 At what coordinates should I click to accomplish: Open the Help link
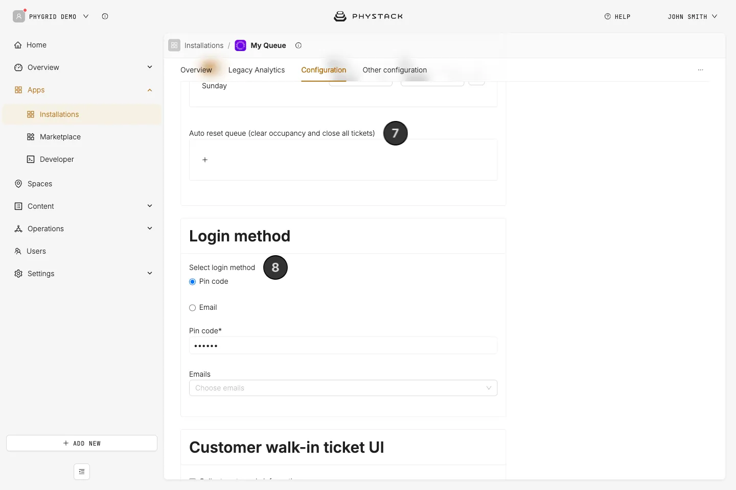(617, 16)
